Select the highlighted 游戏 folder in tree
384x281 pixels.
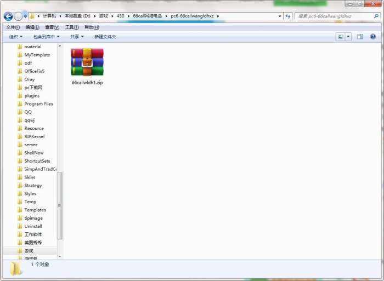29,251
